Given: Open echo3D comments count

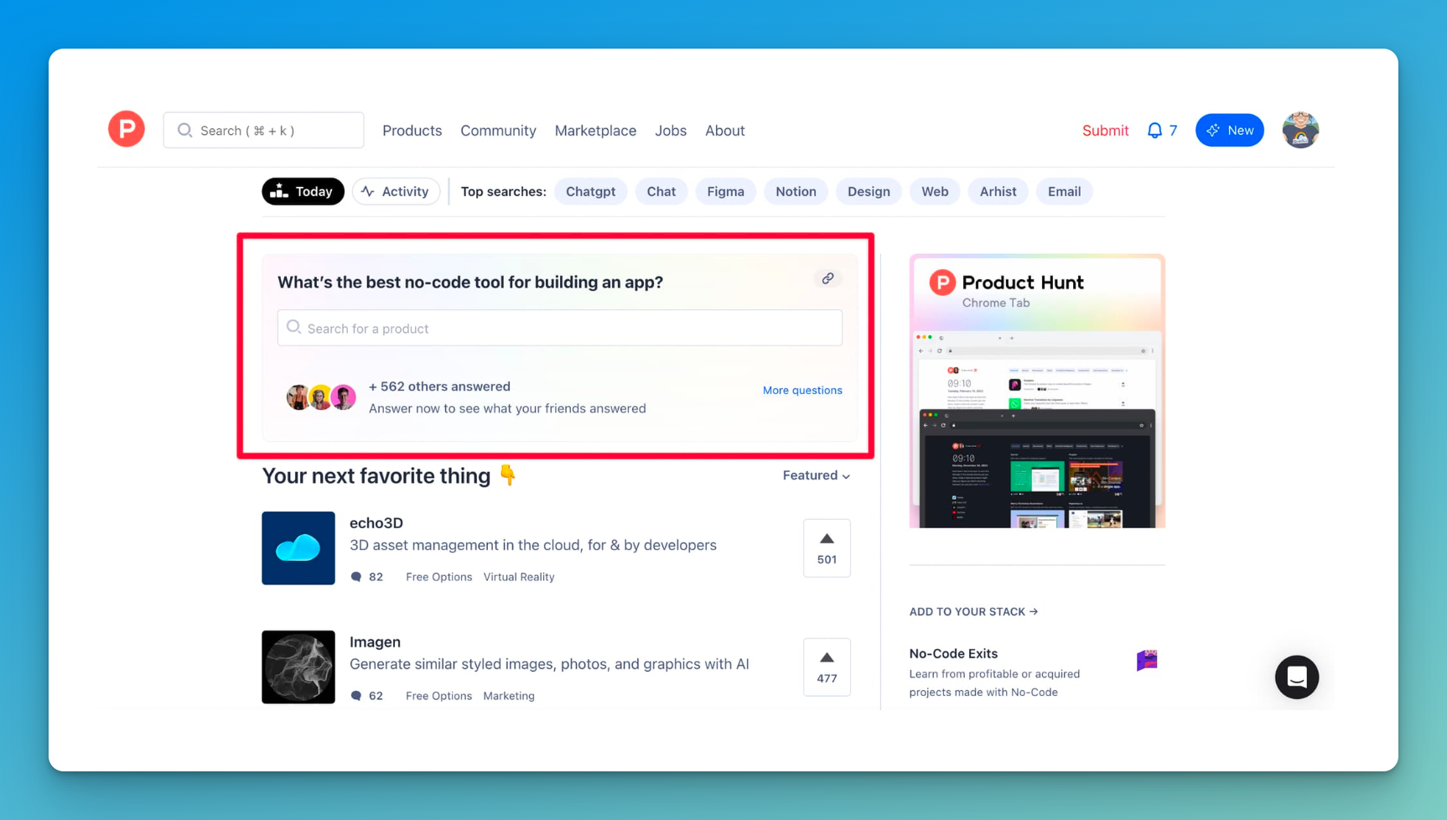Looking at the screenshot, I should point(366,577).
